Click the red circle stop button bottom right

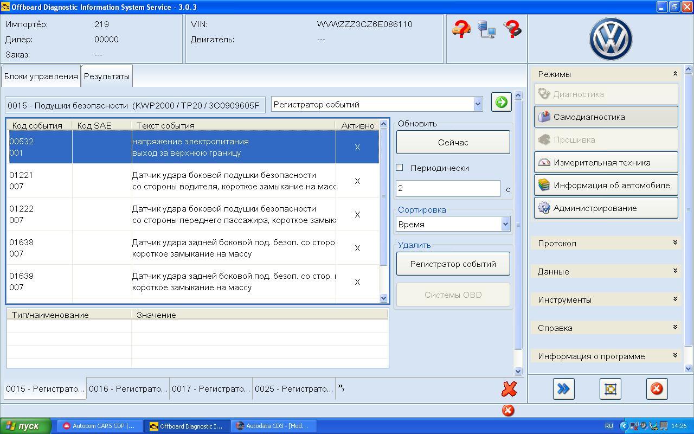coord(656,388)
